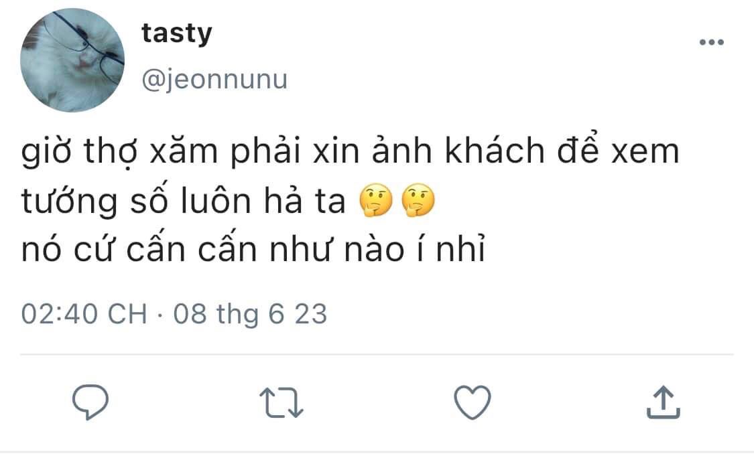754x456 pixels.
Task: Retweet this post using the arrows icon
Action: pos(281,402)
